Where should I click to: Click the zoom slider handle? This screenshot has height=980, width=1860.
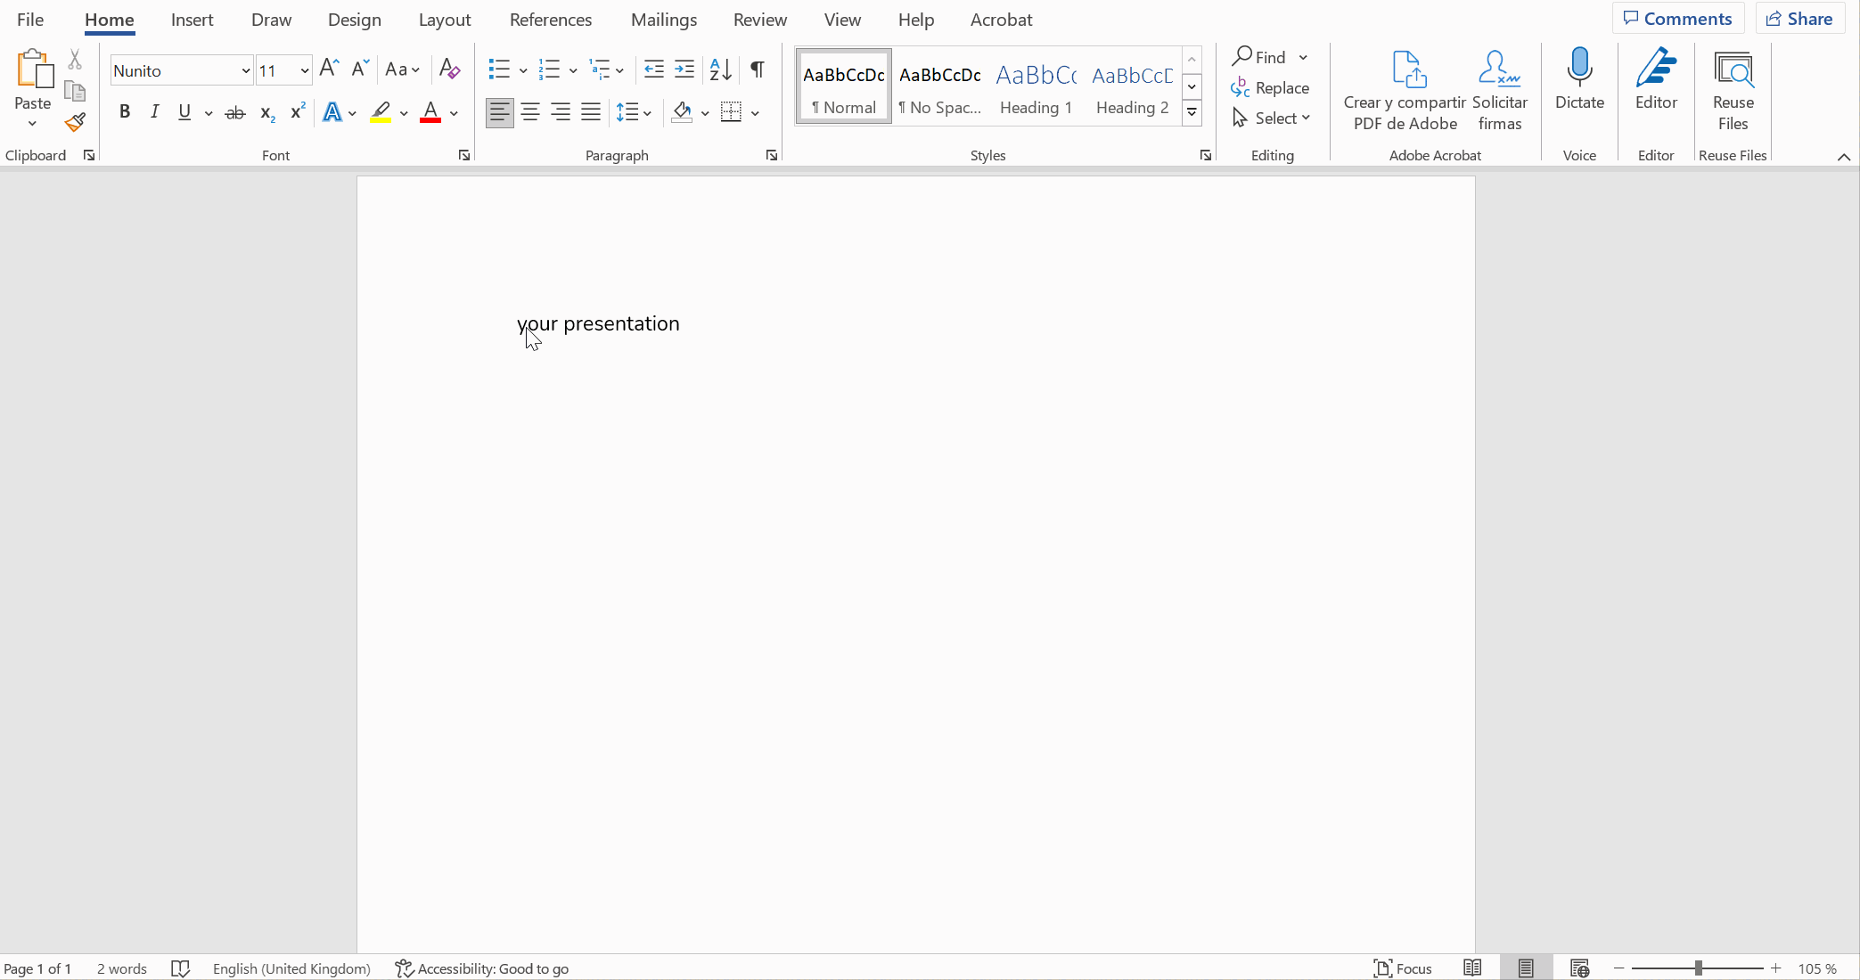coord(1699,968)
